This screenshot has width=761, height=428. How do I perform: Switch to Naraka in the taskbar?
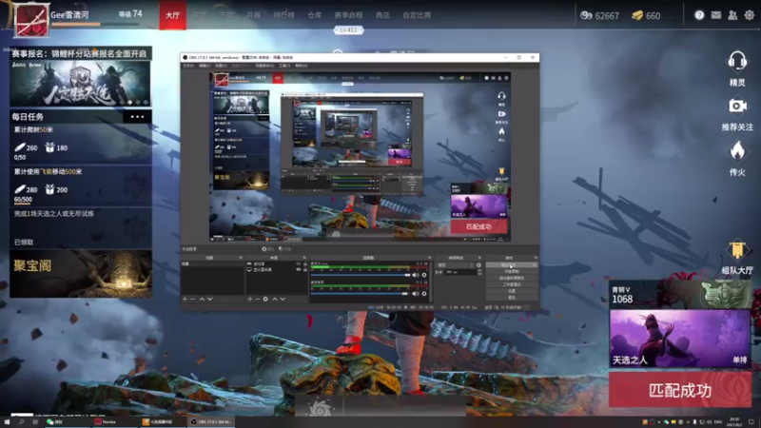114,422
